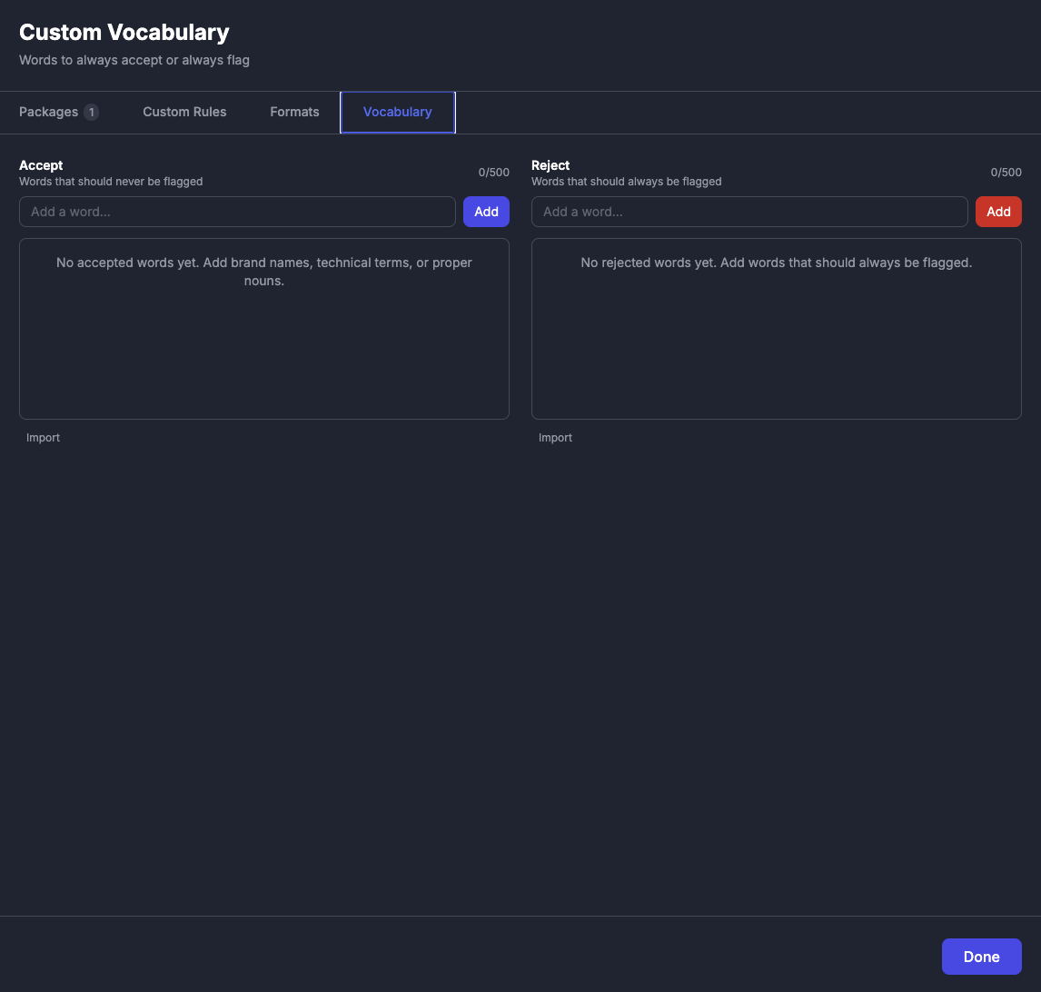
Task: Focus the Reject word input field
Action: (x=749, y=212)
